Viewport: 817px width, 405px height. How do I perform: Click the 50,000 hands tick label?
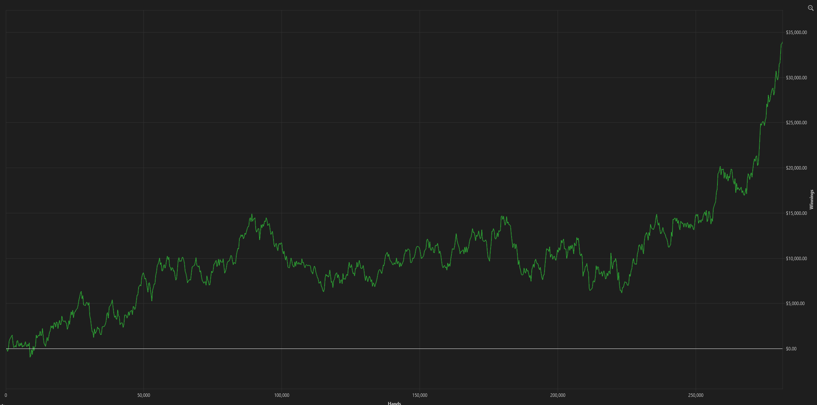tap(143, 395)
